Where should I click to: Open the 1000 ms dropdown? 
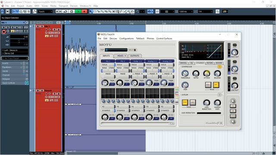point(186,12)
